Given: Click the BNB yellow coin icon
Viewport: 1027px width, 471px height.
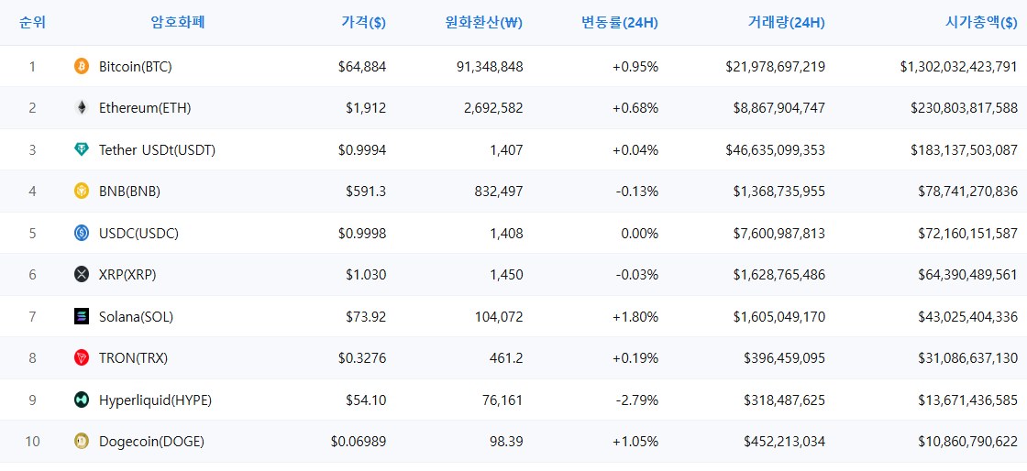Looking at the screenshot, I should click(x=82, y=191).
